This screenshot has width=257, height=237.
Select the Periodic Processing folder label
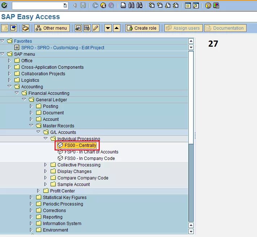(63, 204)
